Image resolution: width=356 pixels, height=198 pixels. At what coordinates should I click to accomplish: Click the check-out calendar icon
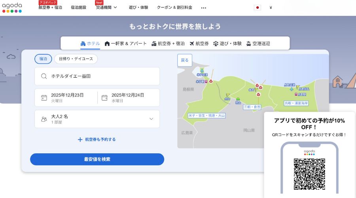[x=104, y=98]
